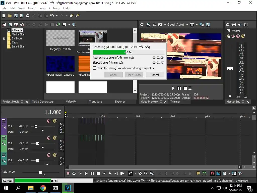
Task: Toggle the Dim output speaker icon
Action: point(240,25)
